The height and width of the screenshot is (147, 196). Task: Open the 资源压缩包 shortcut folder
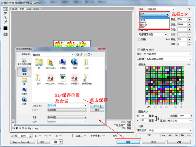point(87,79)
